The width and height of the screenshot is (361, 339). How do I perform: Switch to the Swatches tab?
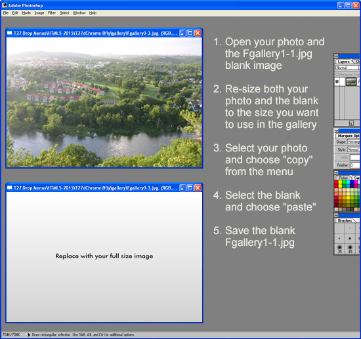356,178
